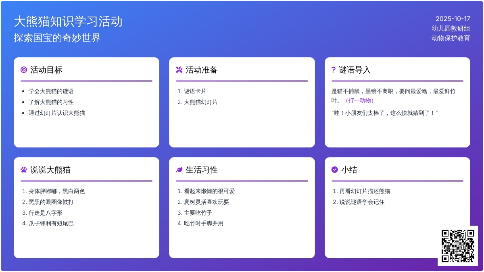Click the 生活习性 card heading
Viewport: 484px width, 272px height.
point(202,170)
